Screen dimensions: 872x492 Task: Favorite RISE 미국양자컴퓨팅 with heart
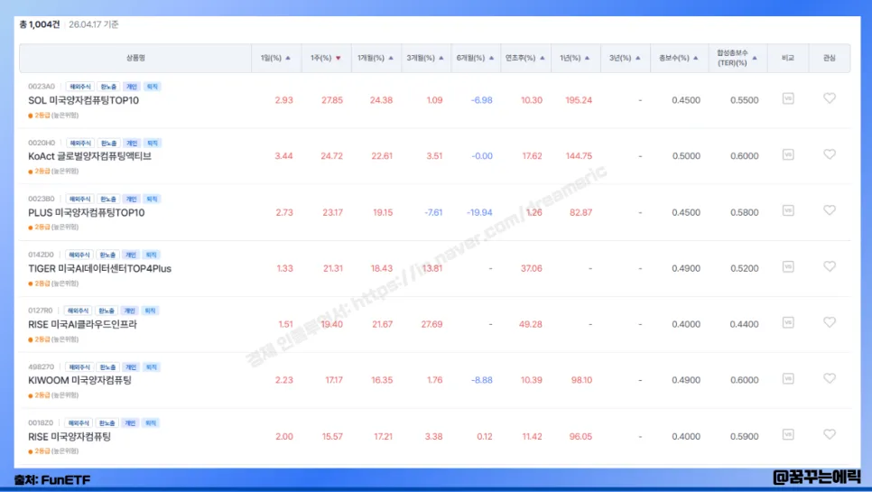(830, 434)
